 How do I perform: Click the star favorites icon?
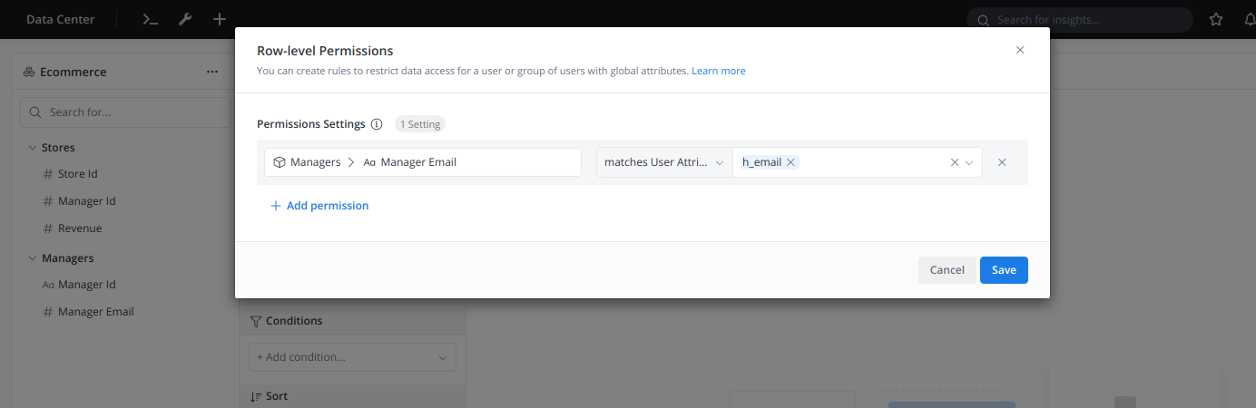[x=1216, y=20]
